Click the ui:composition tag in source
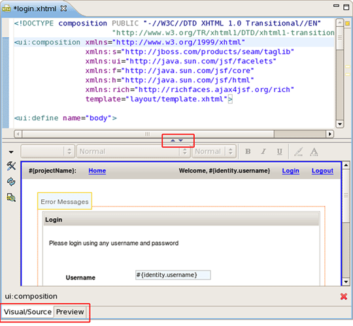The width and height of the screenshot is (353, 326). pos(47,42)
